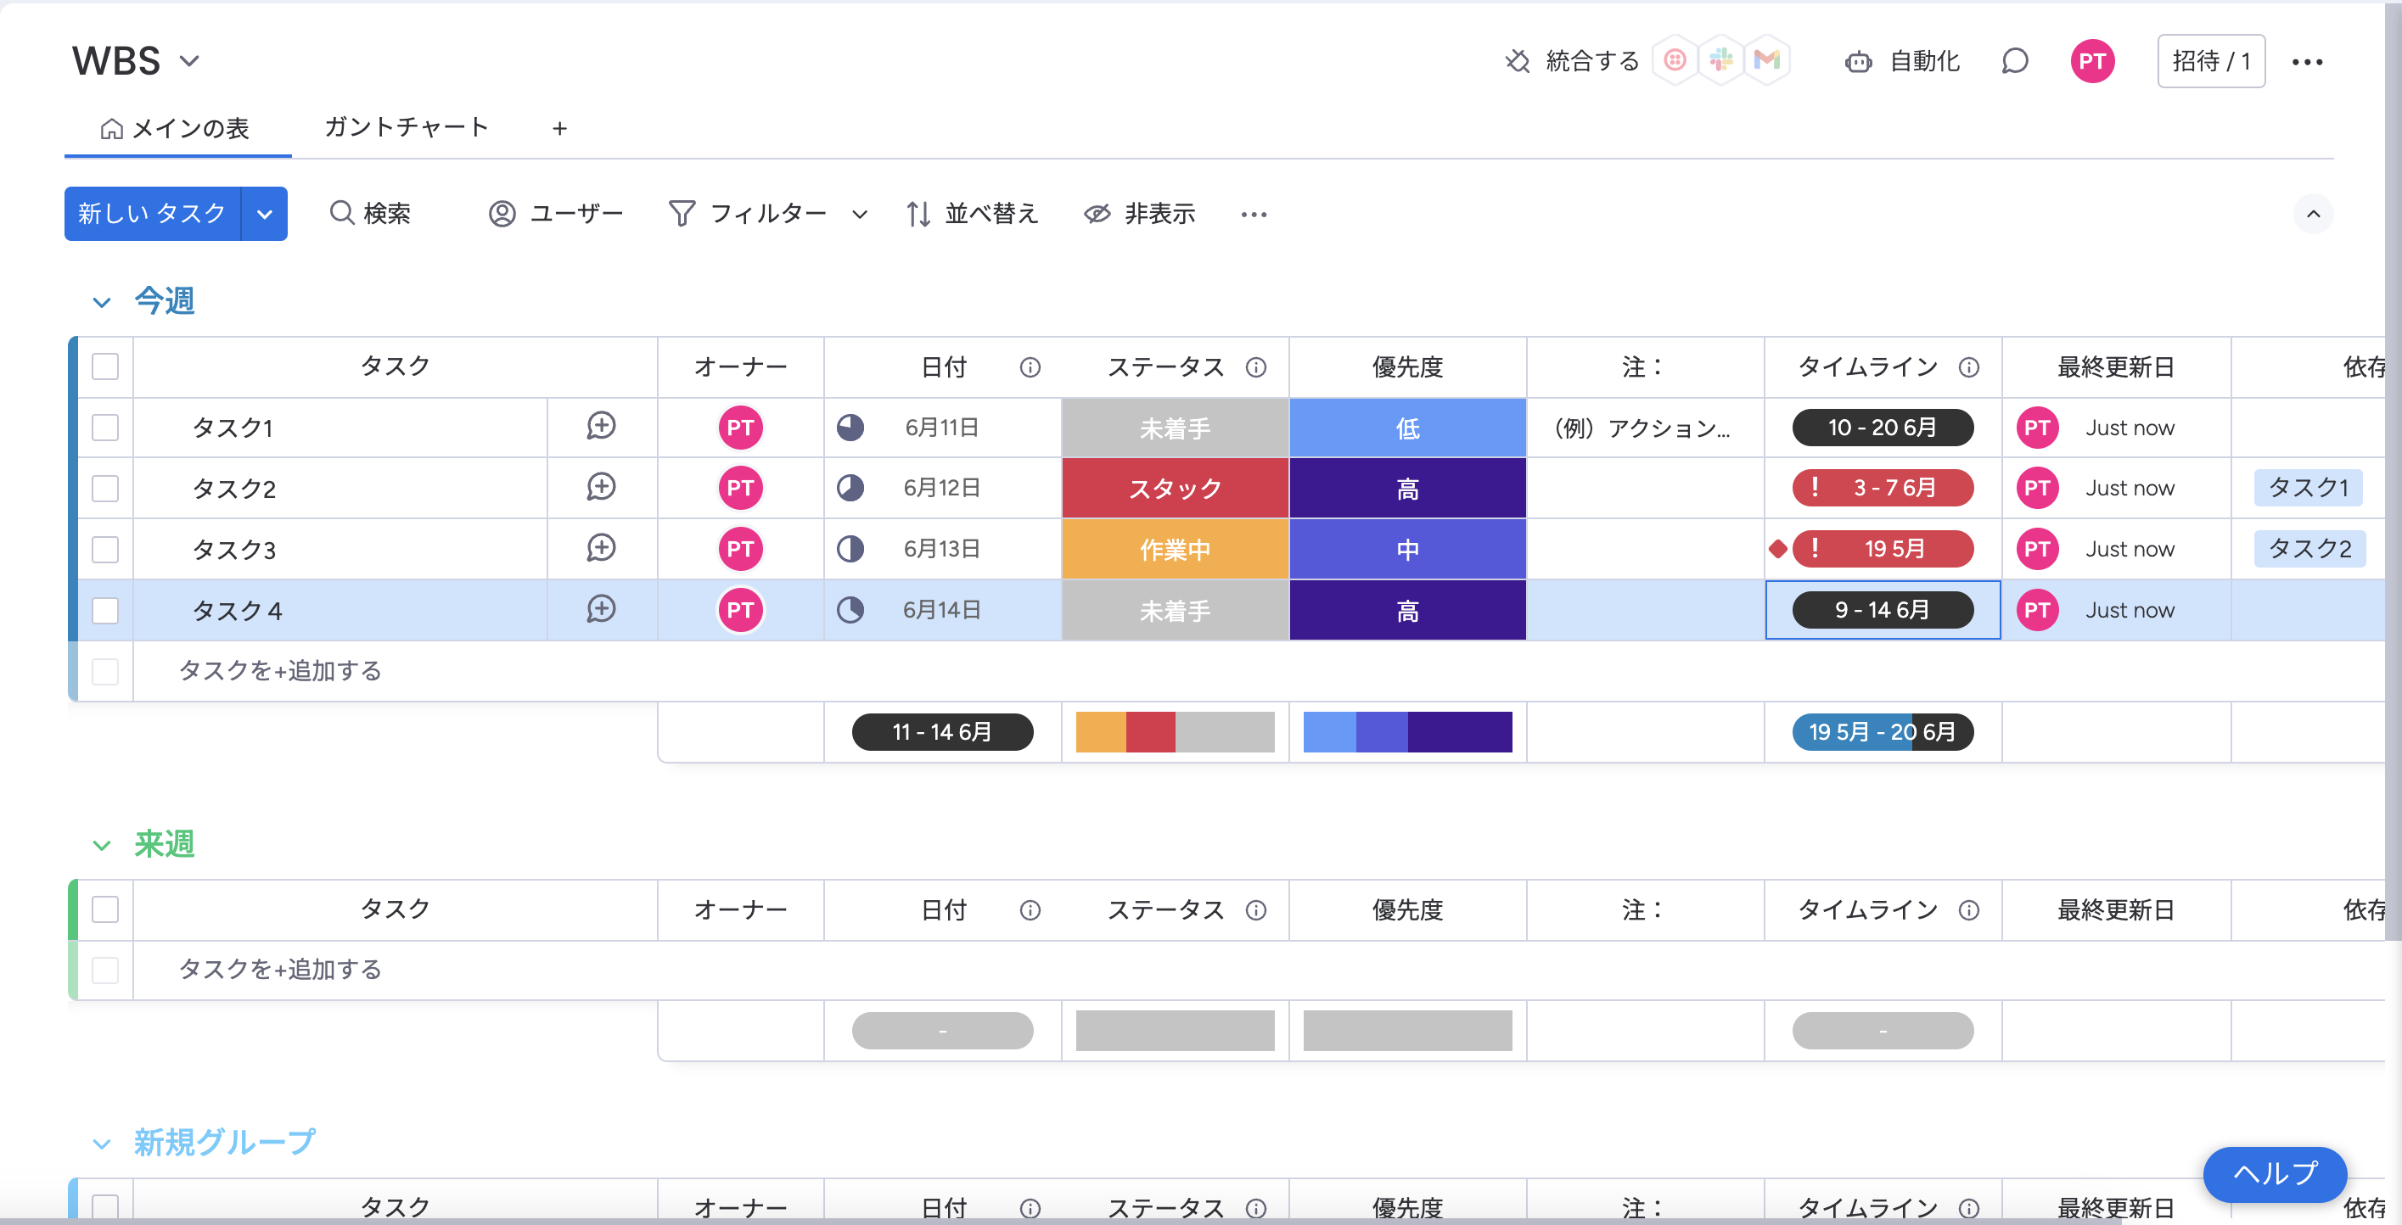Click the 作業中 orange status cell
2402x1225 pixels.
point(1175,550)
